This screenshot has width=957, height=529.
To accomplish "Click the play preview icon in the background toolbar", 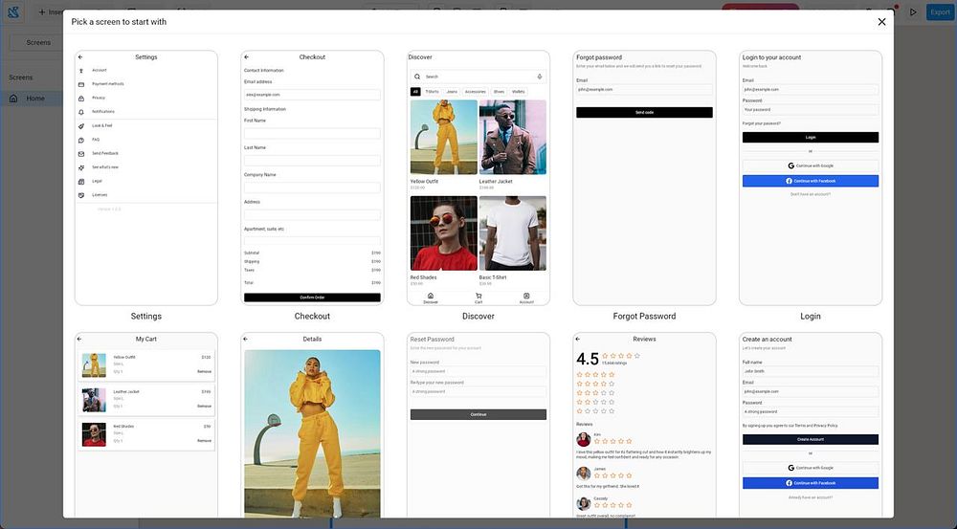I will [x=913, y=11].
